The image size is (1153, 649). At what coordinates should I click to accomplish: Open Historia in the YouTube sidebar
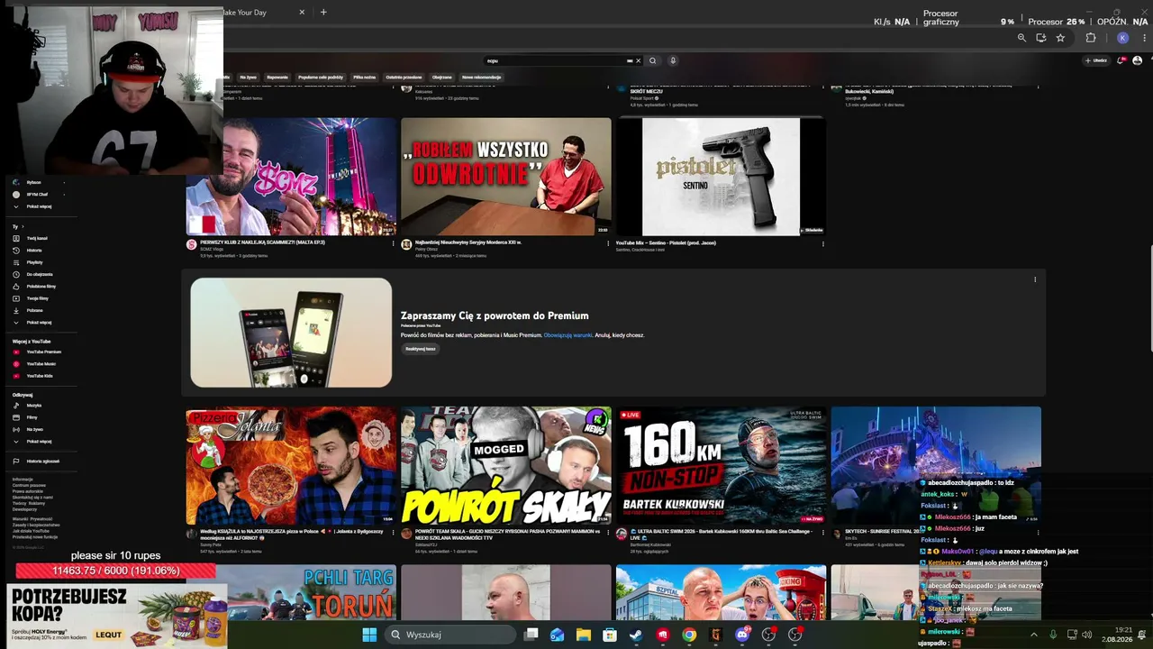click(x=34, y=250)
